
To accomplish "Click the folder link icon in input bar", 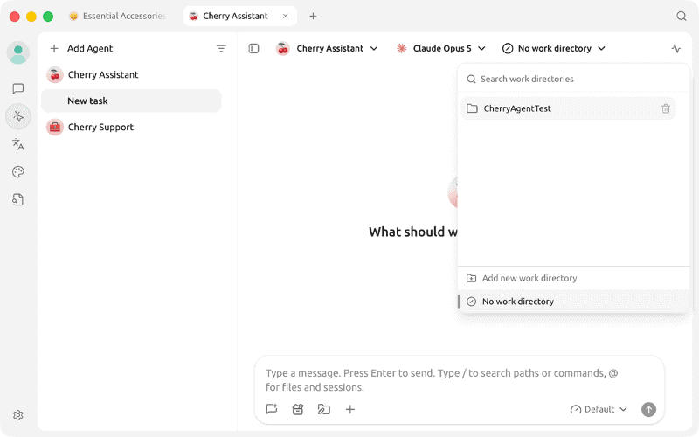I will click(x=323, y=409).
